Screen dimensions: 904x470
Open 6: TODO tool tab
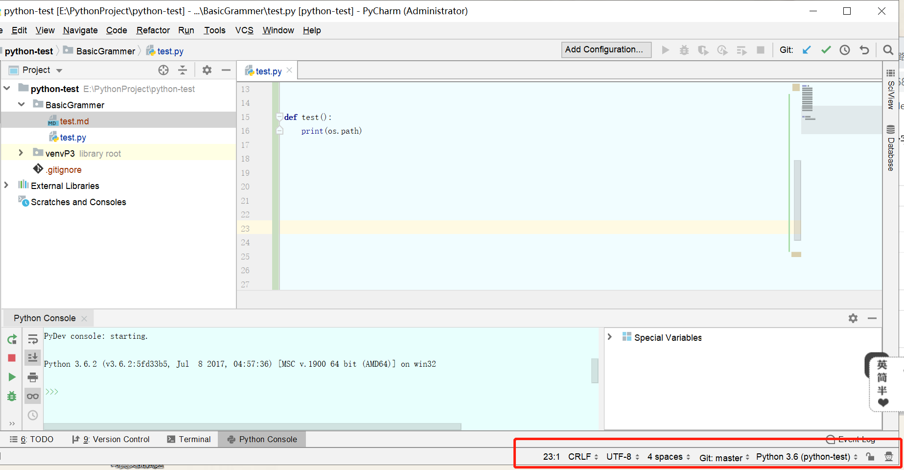[x=32, y=439]
